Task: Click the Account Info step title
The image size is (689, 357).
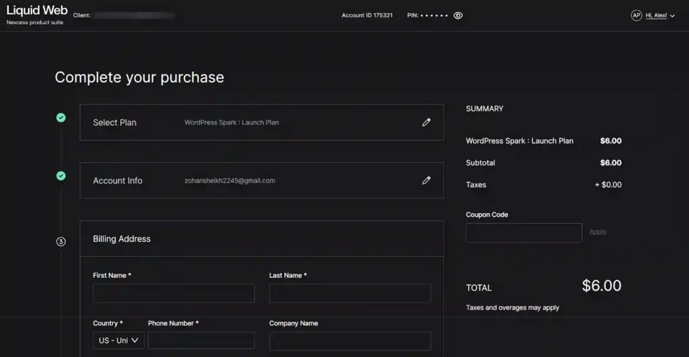Action: [118, 180]
